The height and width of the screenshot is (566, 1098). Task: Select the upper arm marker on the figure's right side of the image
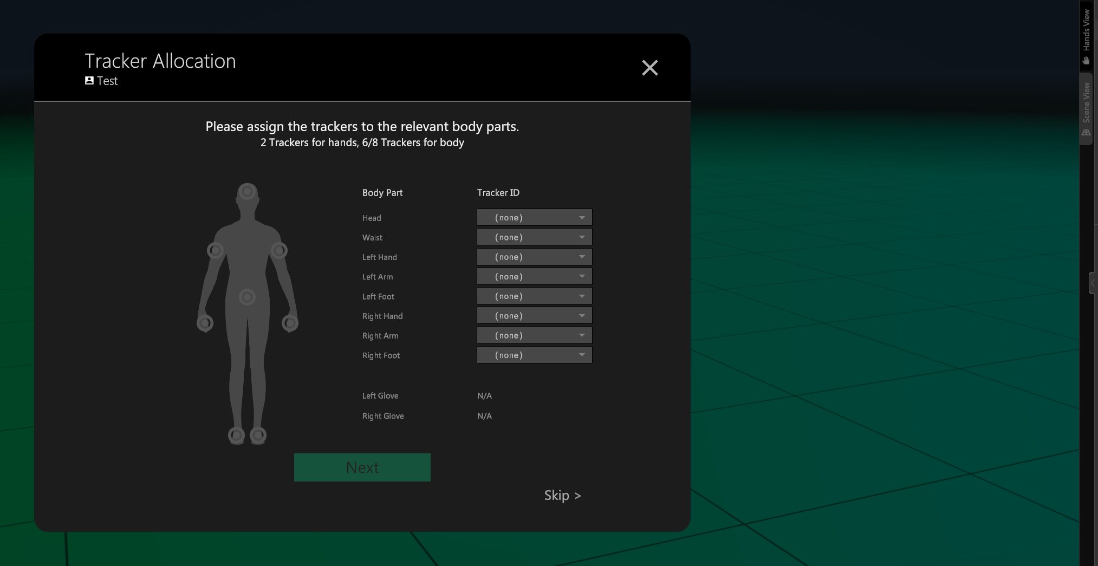(x=279, y=250)
